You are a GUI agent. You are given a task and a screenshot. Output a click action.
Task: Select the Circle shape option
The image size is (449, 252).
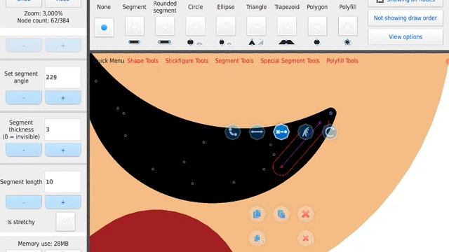(x=195, y=26)
